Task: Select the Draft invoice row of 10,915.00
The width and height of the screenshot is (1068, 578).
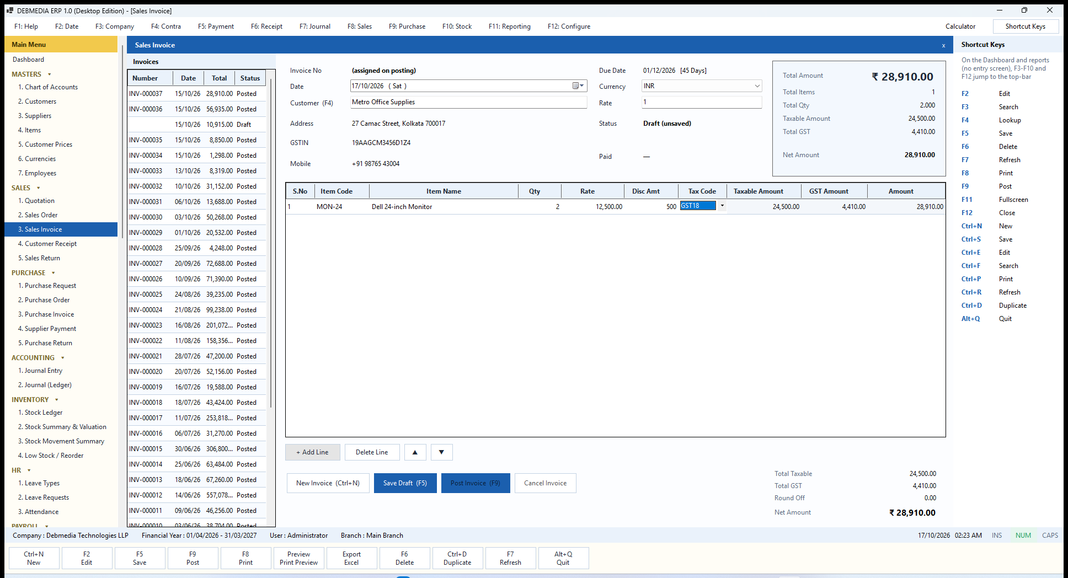Action: (x=196, y=125)
